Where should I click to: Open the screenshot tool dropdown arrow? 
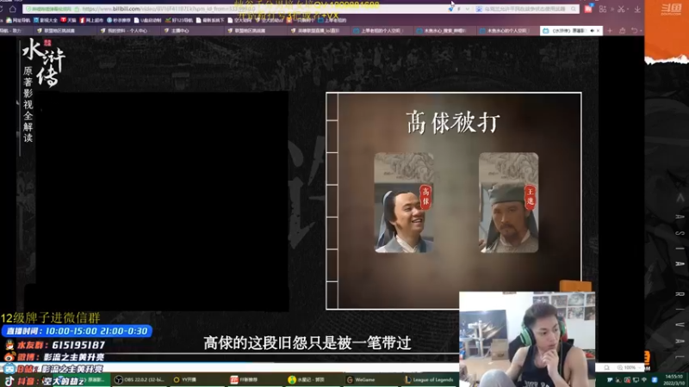click(x=629, y=9)
